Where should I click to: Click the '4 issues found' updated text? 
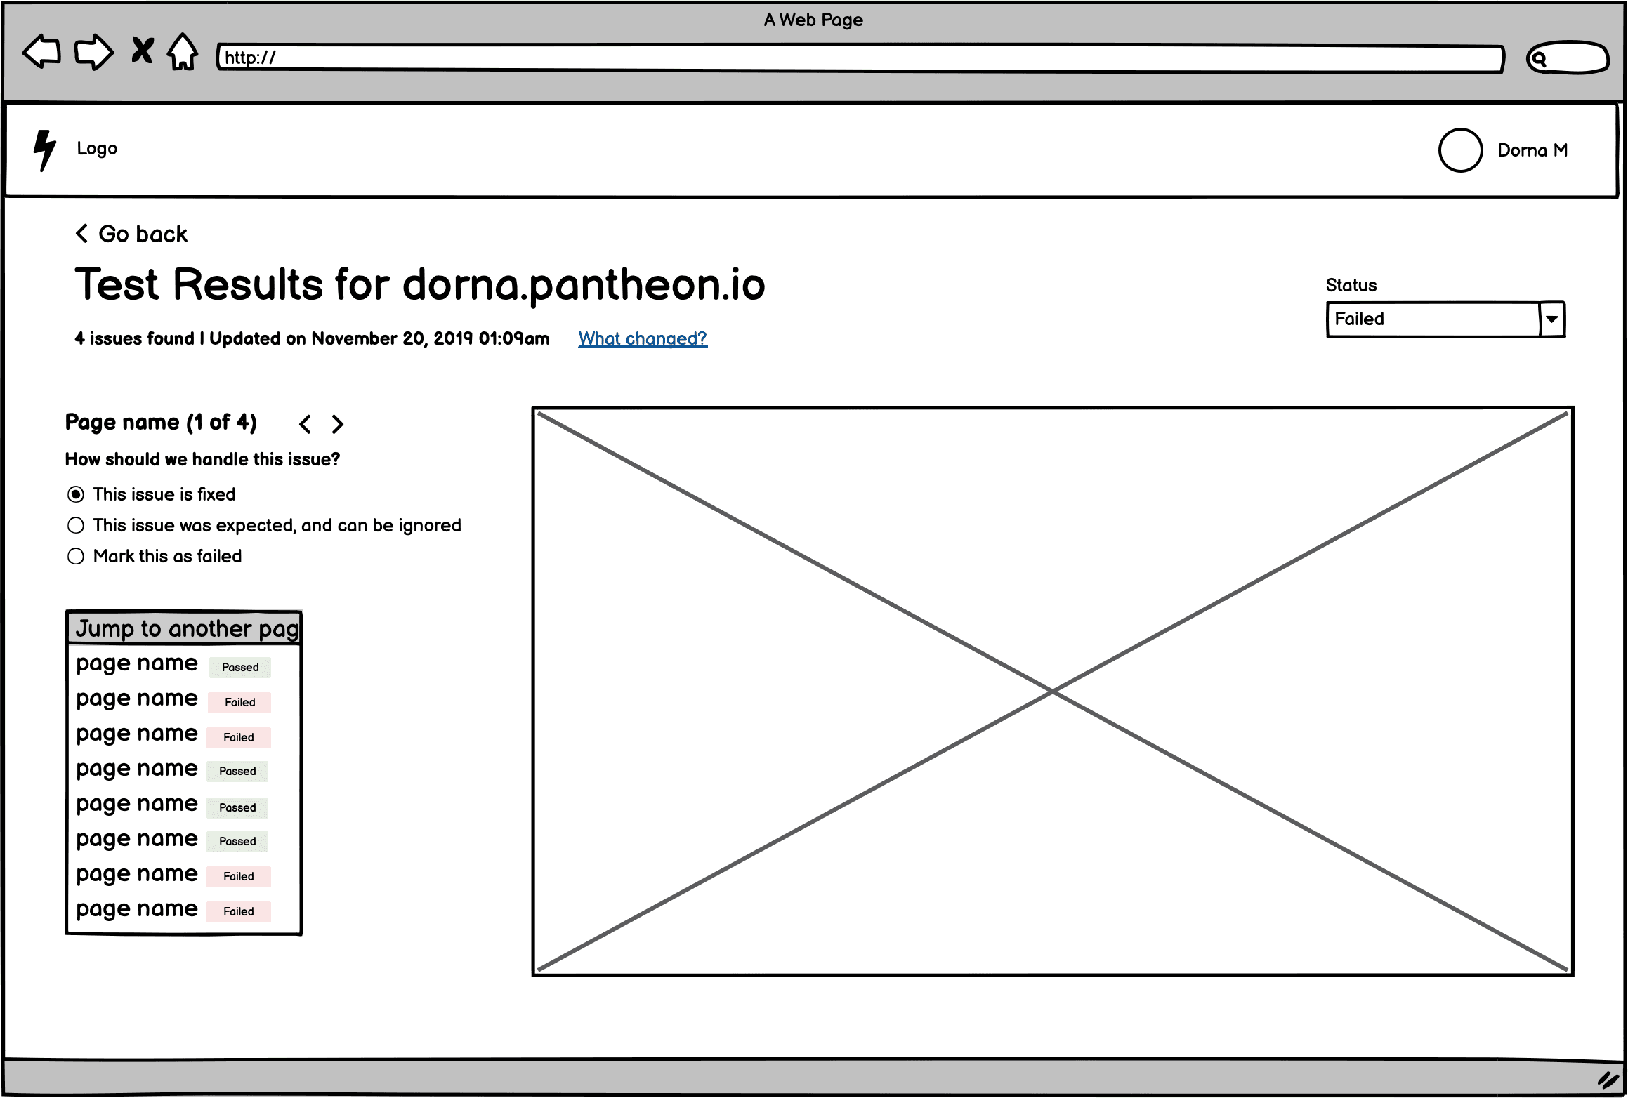click(312, 338)
